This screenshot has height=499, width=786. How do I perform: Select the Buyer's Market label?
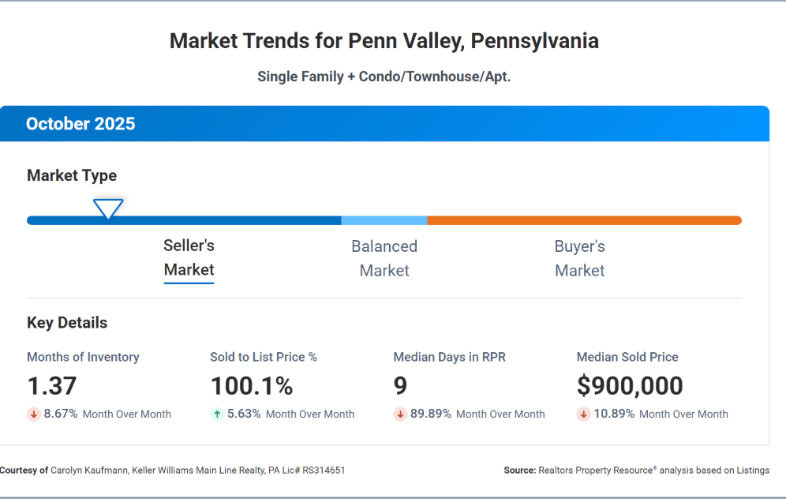point(579,258)
